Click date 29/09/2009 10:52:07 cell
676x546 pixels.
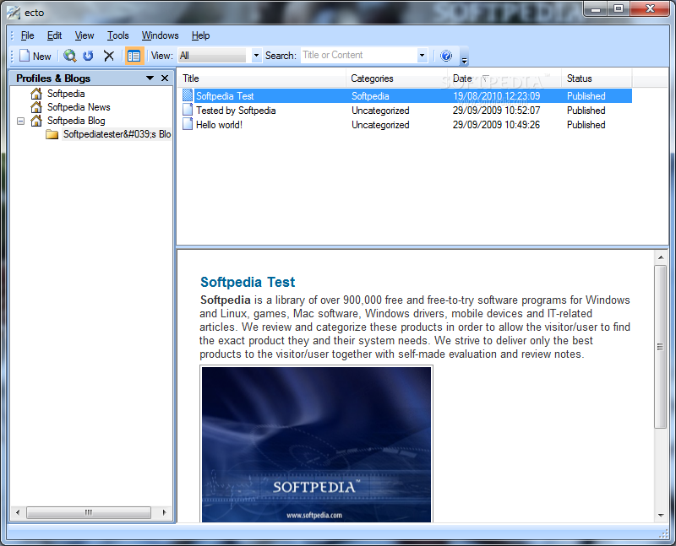coord(496,111)
